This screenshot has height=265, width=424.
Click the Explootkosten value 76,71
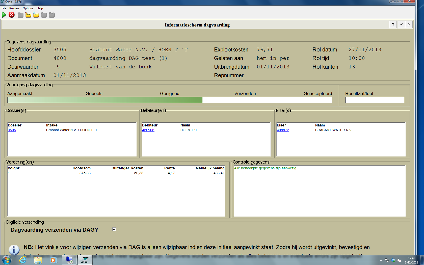(x=265, y=50)
